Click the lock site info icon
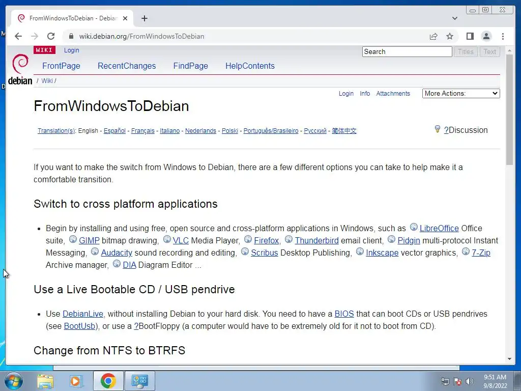The image size is (521, 391). click(x=71, y=36)
